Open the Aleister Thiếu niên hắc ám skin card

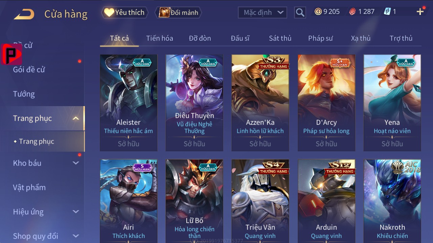tap(129, 103)
